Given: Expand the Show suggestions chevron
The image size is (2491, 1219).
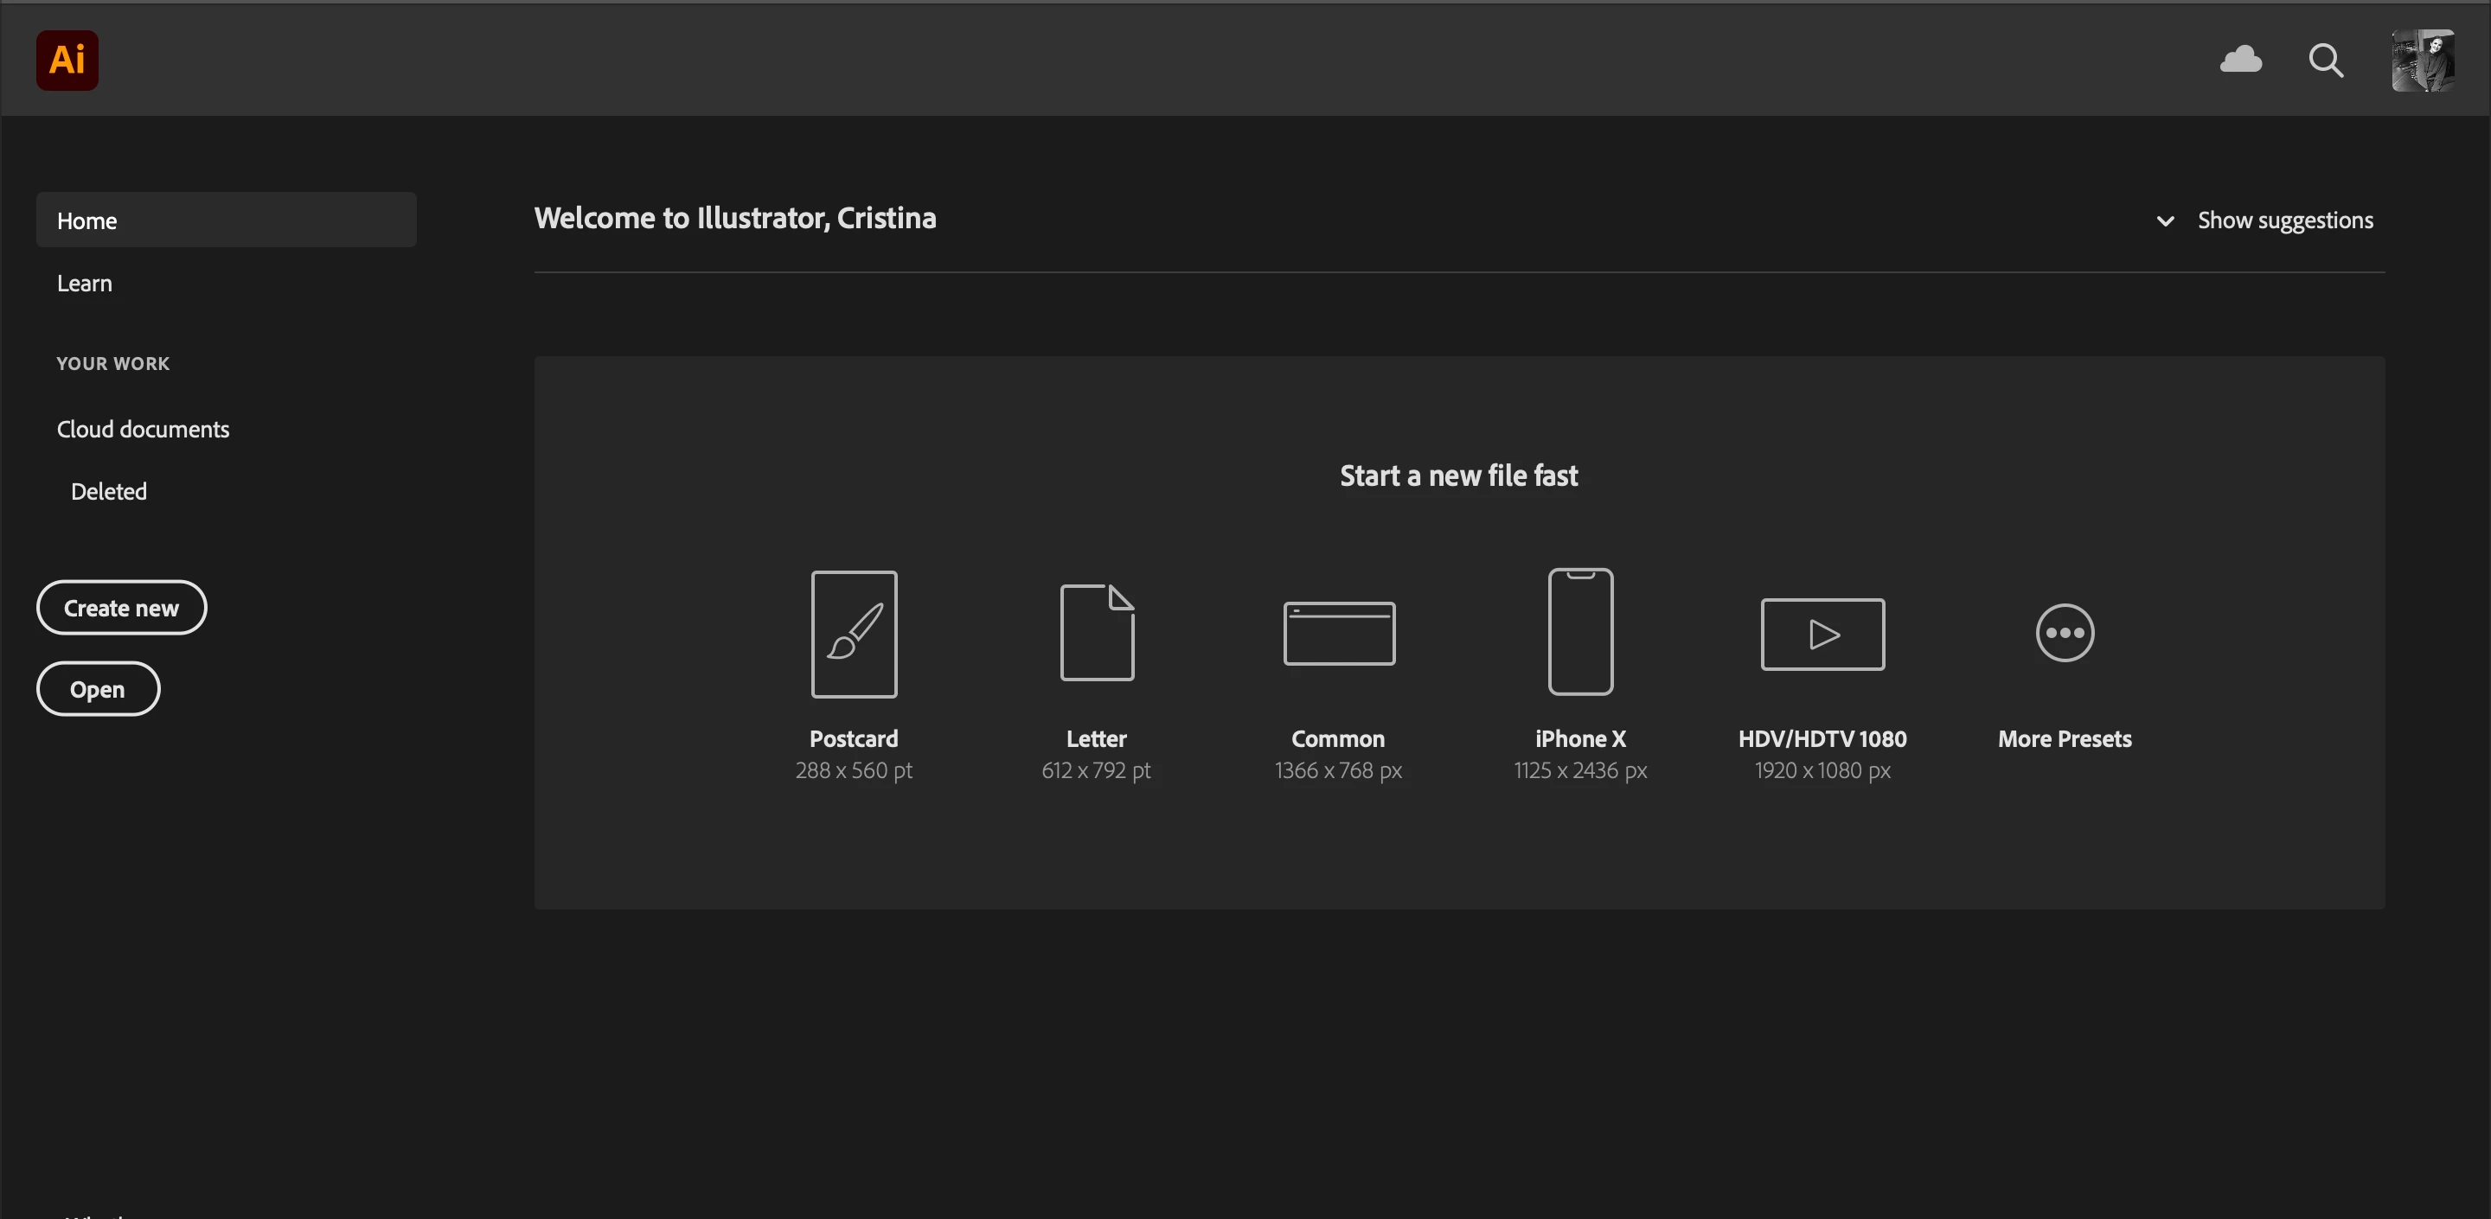Looking at the screenshot, I should click(2165, 221).
